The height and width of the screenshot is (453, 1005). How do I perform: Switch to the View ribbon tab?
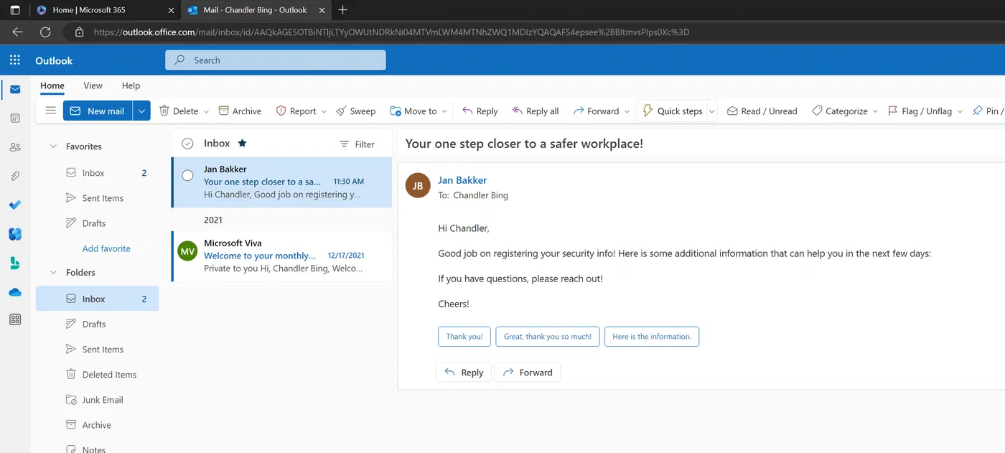tap(93, 85)
